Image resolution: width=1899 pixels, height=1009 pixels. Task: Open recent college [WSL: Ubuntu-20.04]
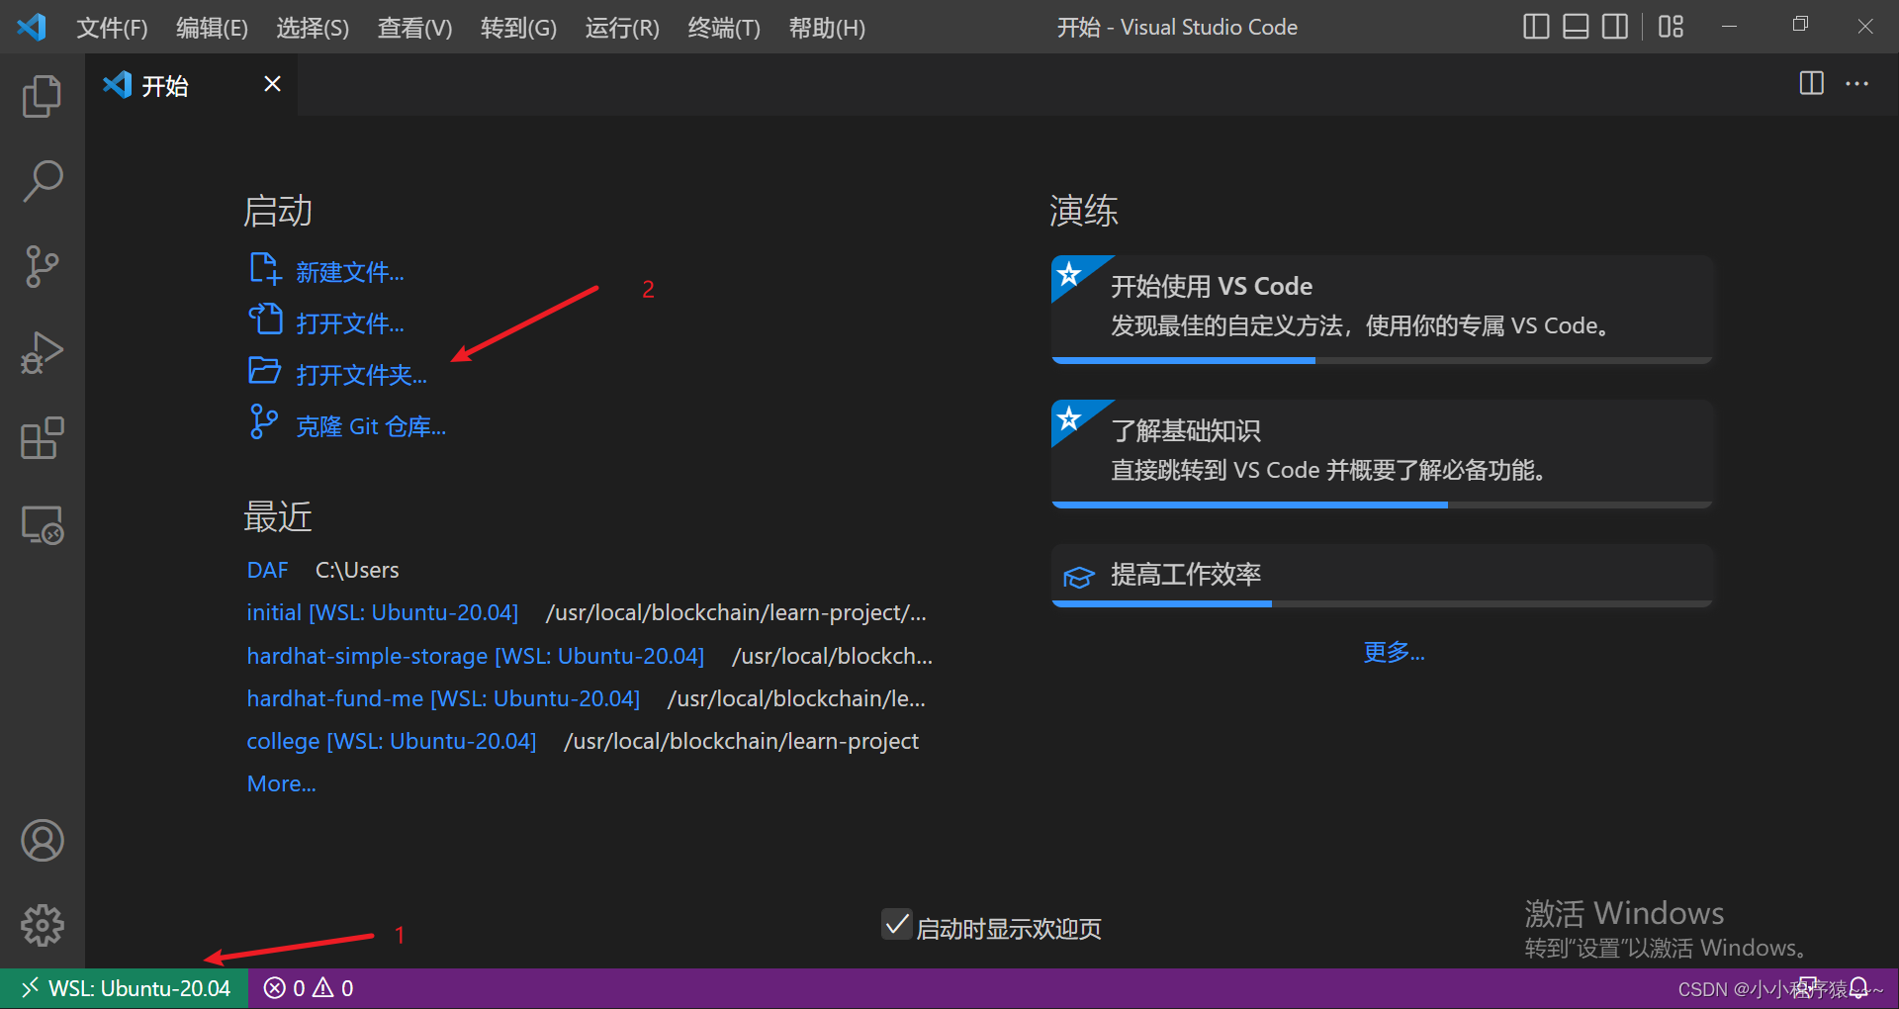[x=391, y=741]
